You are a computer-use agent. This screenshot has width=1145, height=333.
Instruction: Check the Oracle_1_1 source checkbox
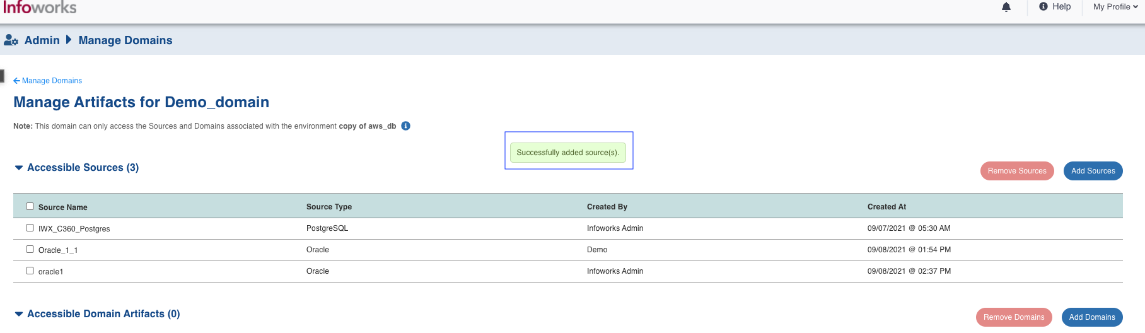30,249
